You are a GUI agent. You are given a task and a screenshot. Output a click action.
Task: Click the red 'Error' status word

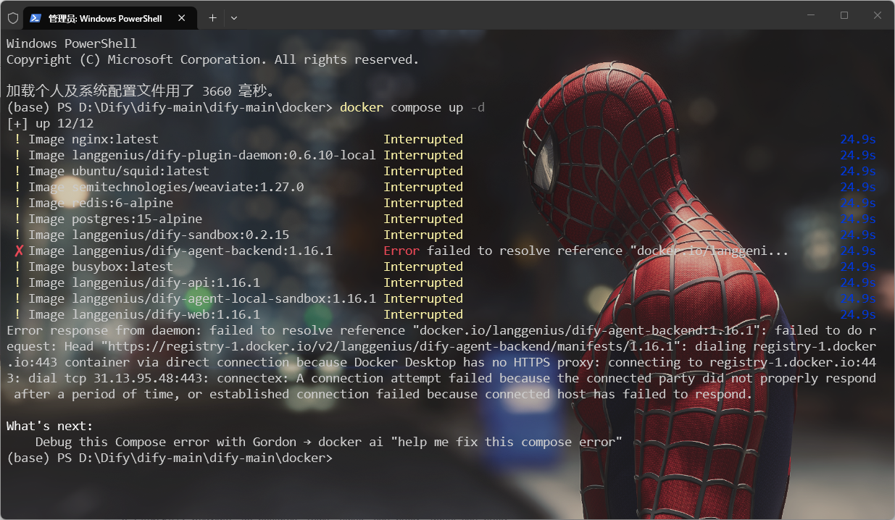click(x=401, y=251)
